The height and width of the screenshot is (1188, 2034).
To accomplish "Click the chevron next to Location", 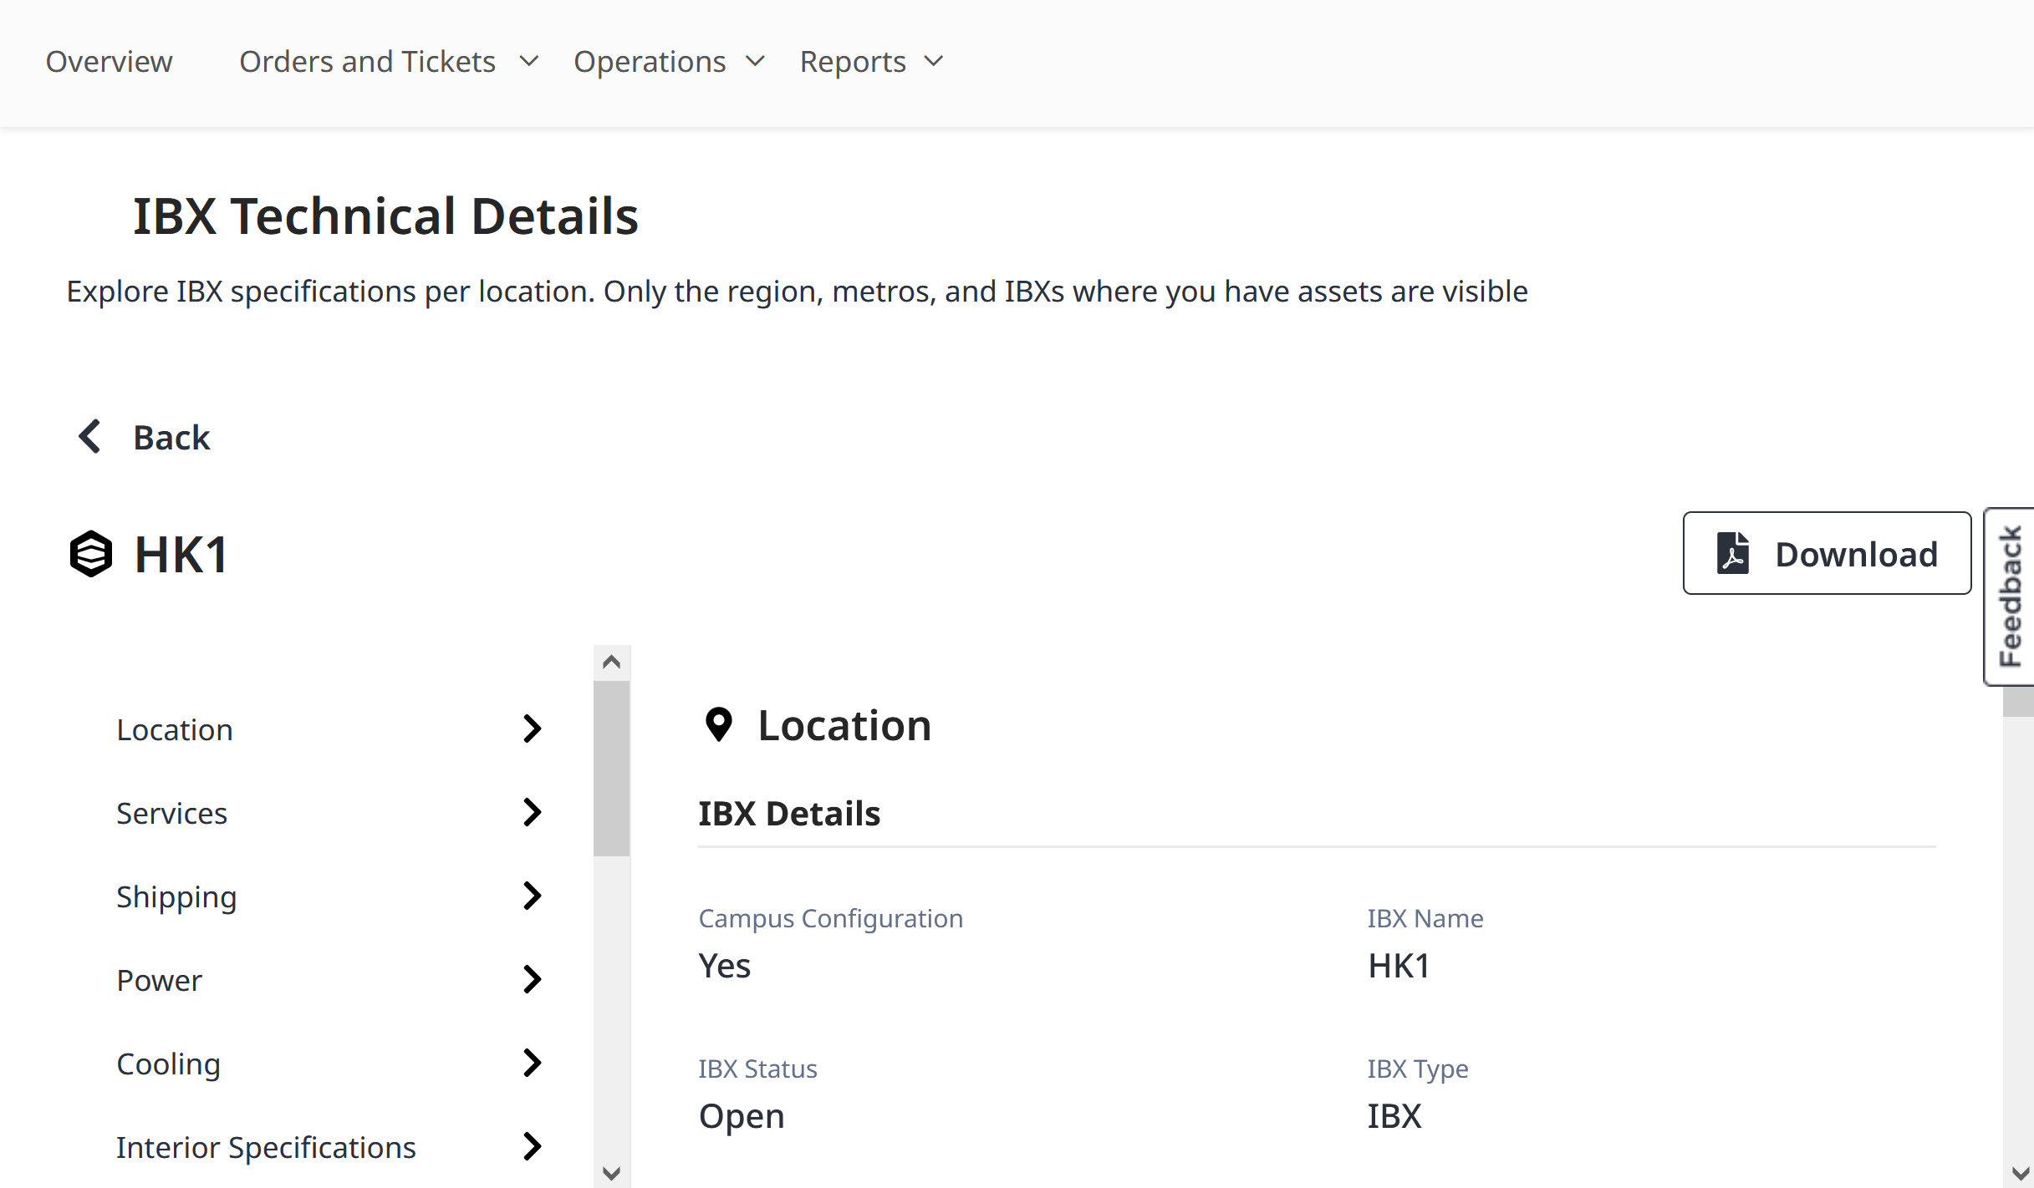I will [x=532, y=729].
